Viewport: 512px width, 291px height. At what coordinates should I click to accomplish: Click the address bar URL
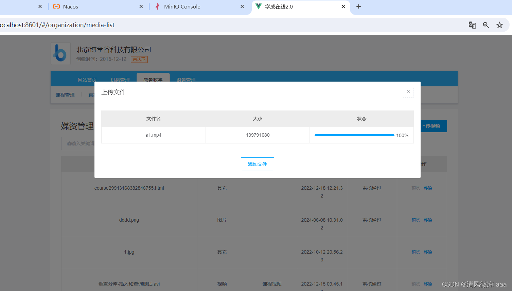point(57,25)
